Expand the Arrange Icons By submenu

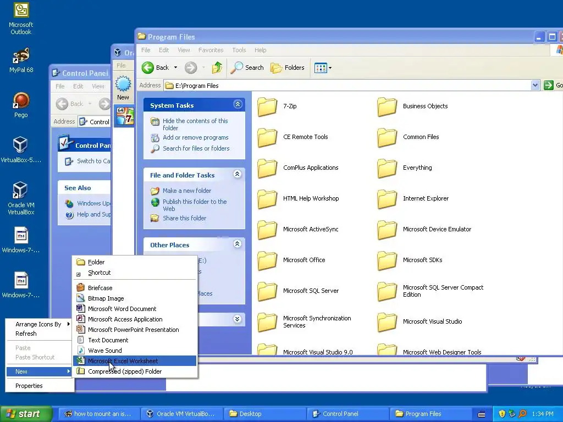pos(39,324)
